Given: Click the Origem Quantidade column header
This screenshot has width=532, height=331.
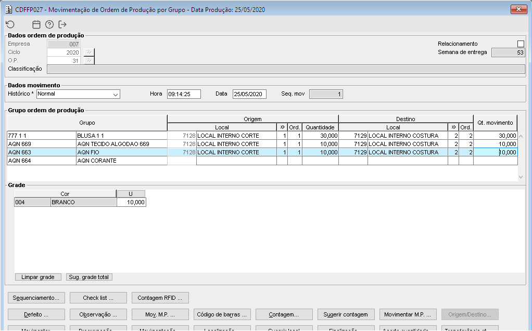Looking at the screenshot, I should [320, 127].
